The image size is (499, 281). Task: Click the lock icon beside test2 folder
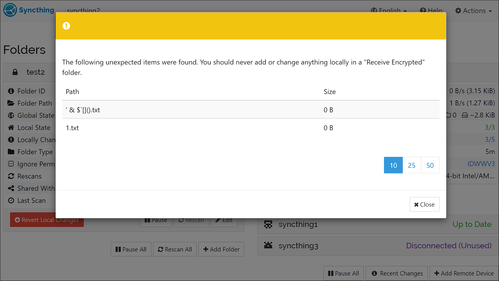[15, 72]
